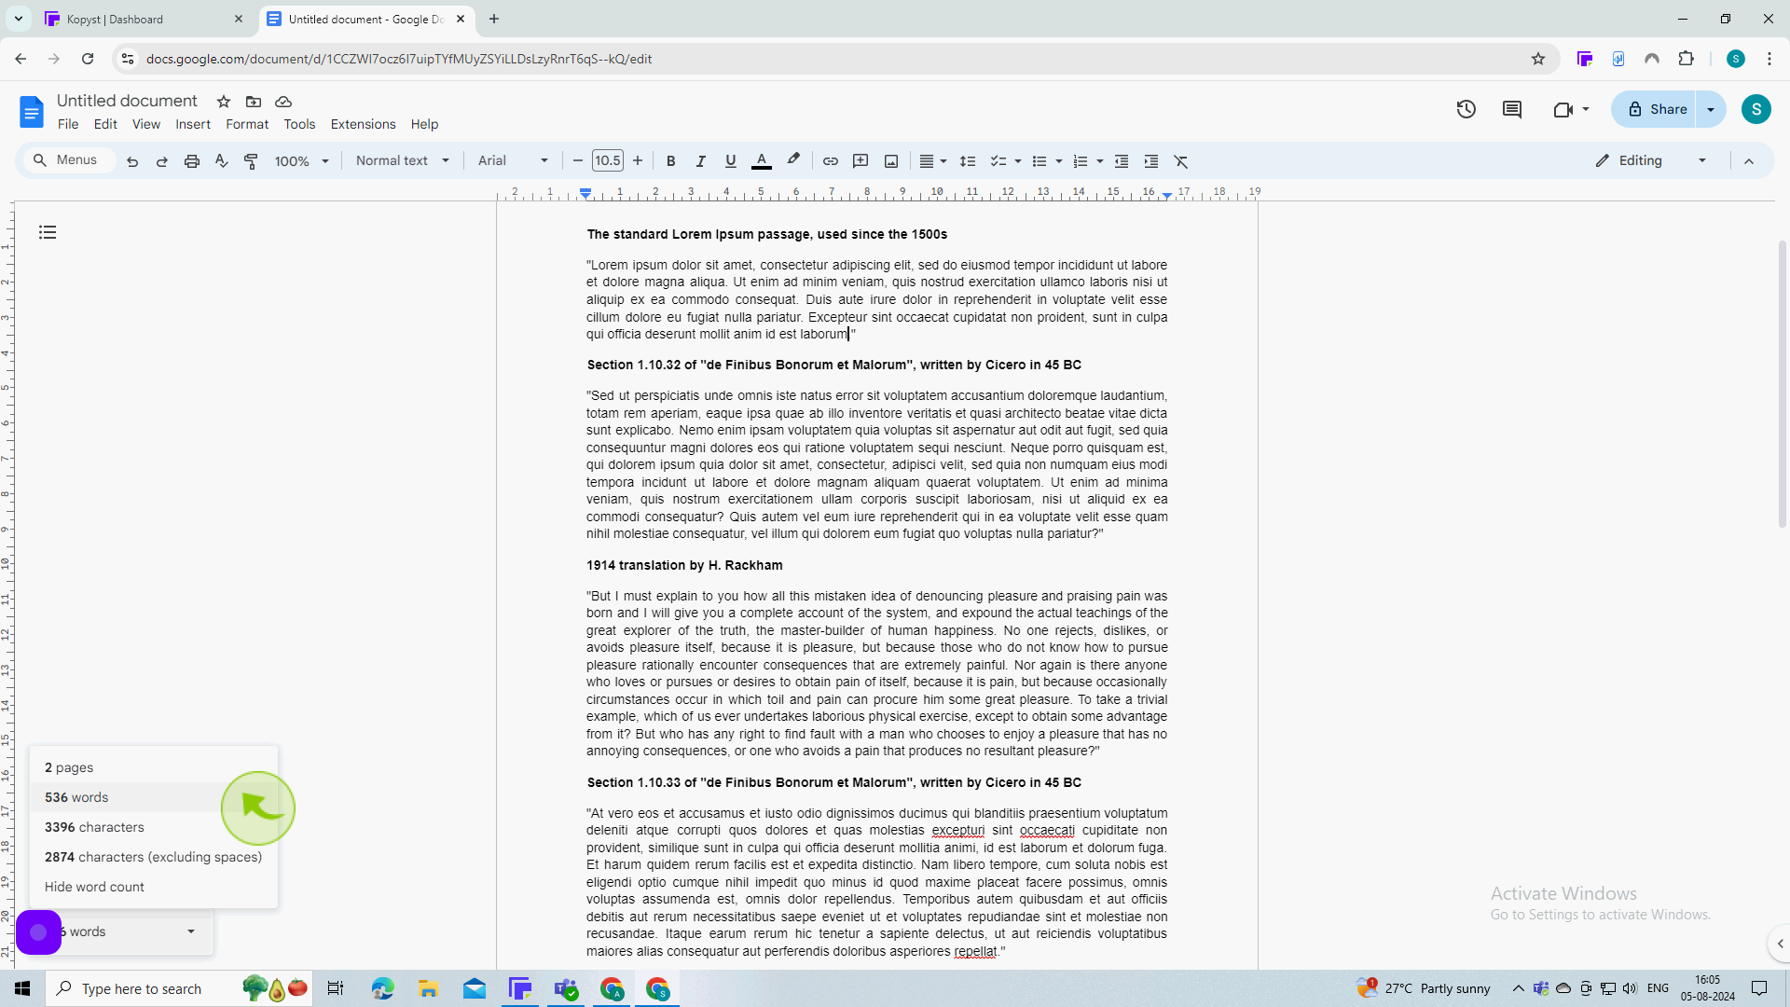Click the Text highlight color icon
This screenshot has width=1790, height=1007.
(793, 159)
